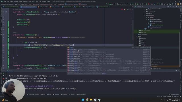Choose the list MutableList<Filter> completion item
182x102 pixels.
click(x=109, y=47)
